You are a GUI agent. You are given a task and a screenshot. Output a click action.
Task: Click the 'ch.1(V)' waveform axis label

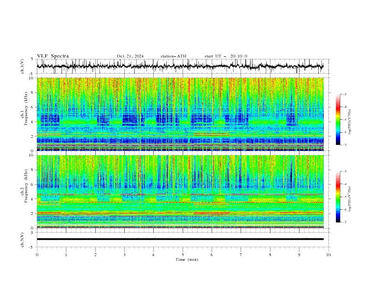coord(22,66)
